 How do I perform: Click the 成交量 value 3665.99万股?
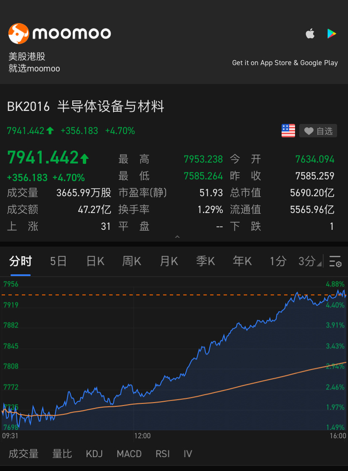pos(84,193)
